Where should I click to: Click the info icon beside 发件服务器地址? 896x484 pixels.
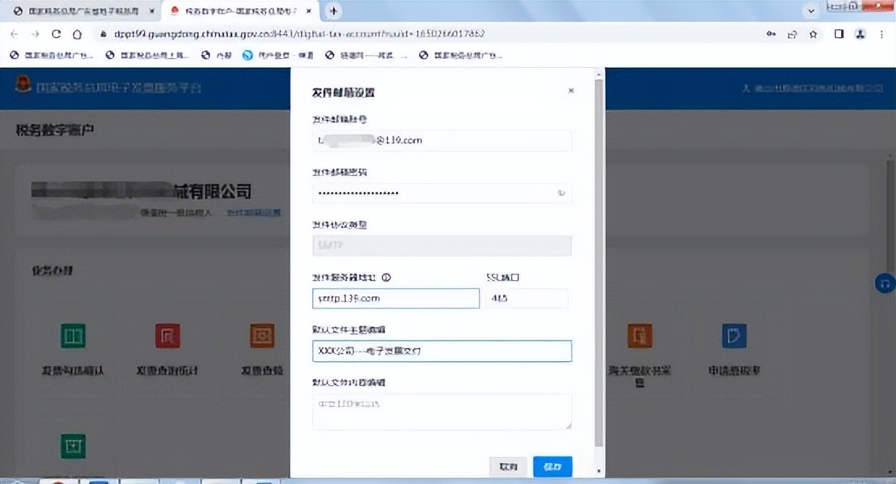pyautogui.click(x=387, y=277)
